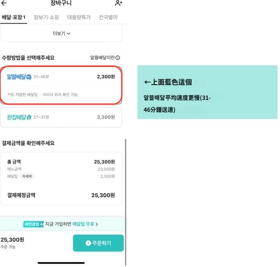Tap the back arrow in the header
This screenshot has height=267, width=280.
4,3
